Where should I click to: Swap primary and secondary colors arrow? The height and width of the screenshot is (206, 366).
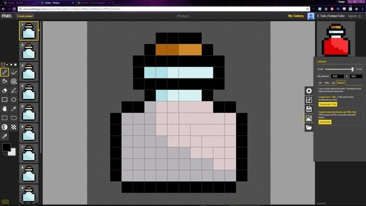pyautogui.click(x=5, y=154)
